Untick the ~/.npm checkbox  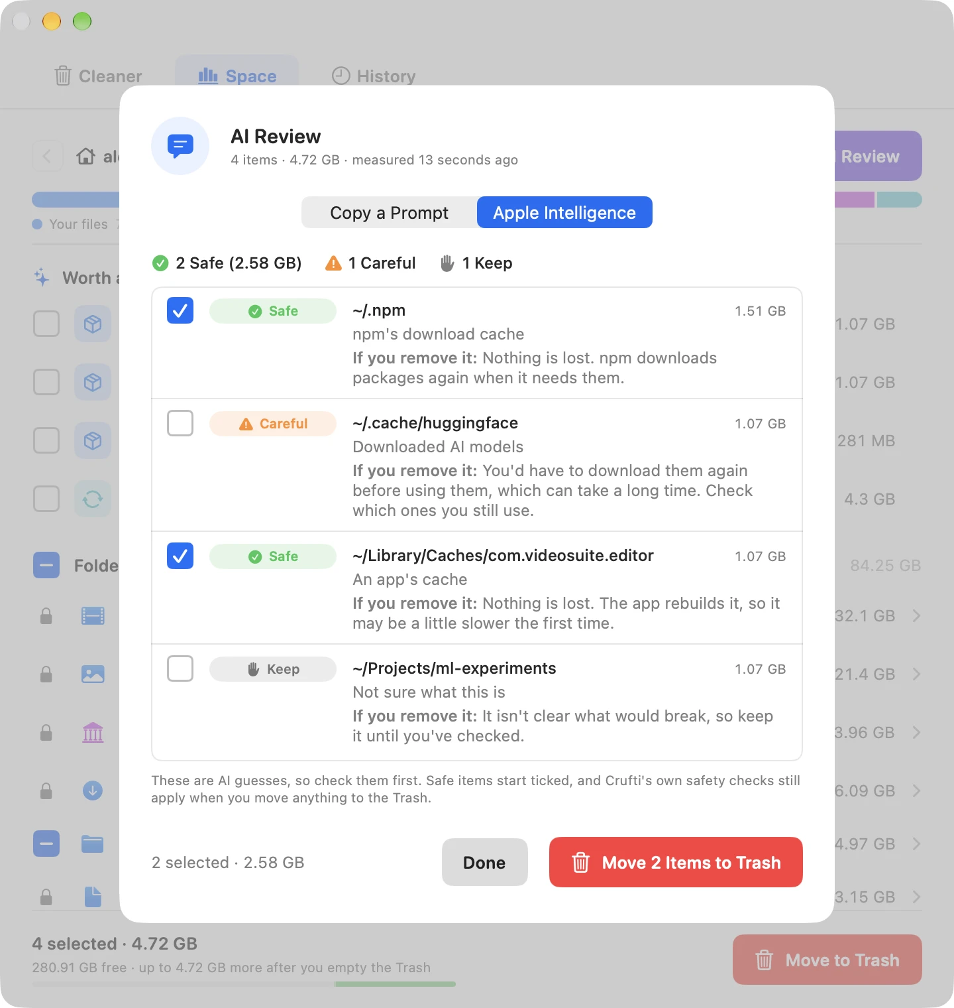(x=180, y=310)
